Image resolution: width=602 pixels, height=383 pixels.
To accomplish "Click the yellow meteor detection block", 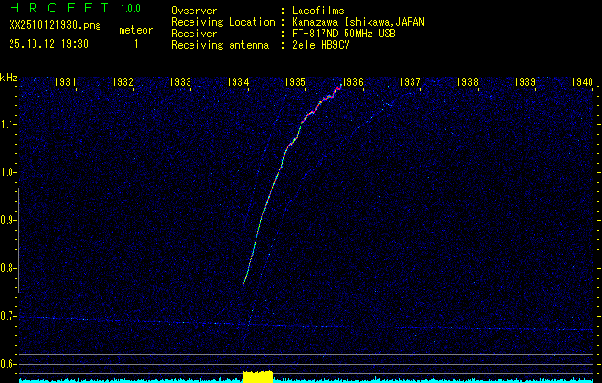I will 258,376.
